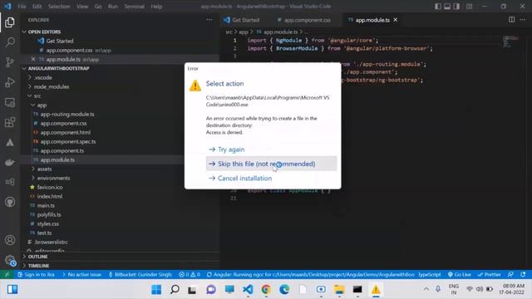
Task: Open Manage settings gear icon
Action: coord(10,260)
